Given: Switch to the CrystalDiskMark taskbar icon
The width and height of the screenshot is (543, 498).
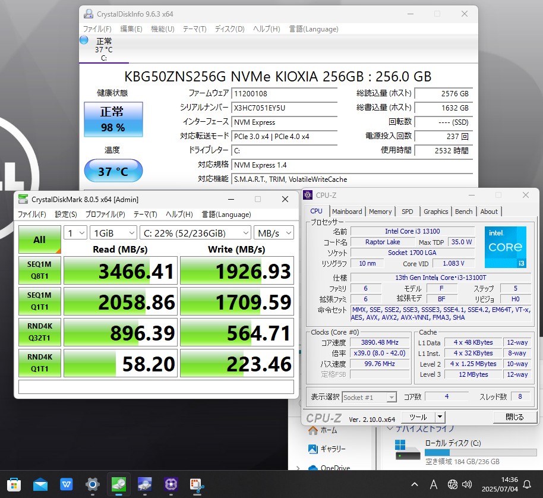Looking at the screenshot, I should (118, 484).
